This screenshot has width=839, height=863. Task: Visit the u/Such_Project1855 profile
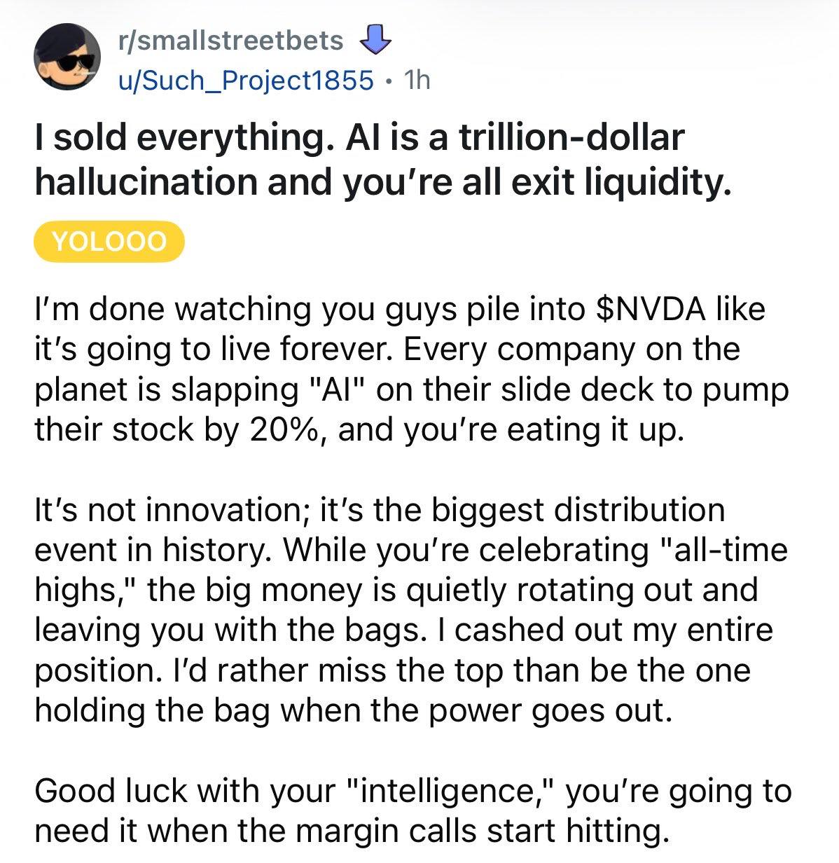click(245, 81)
